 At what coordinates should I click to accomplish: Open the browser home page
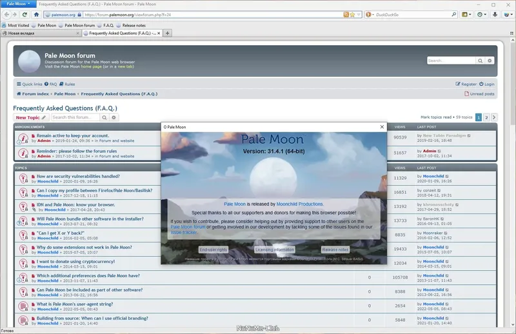tap(37, 14)
